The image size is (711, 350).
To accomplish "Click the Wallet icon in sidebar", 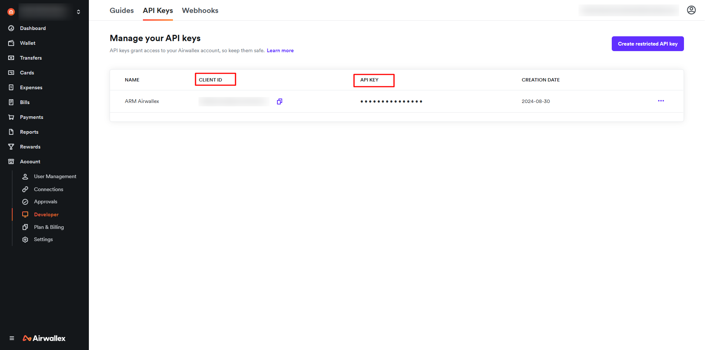I will click(11, 43).
